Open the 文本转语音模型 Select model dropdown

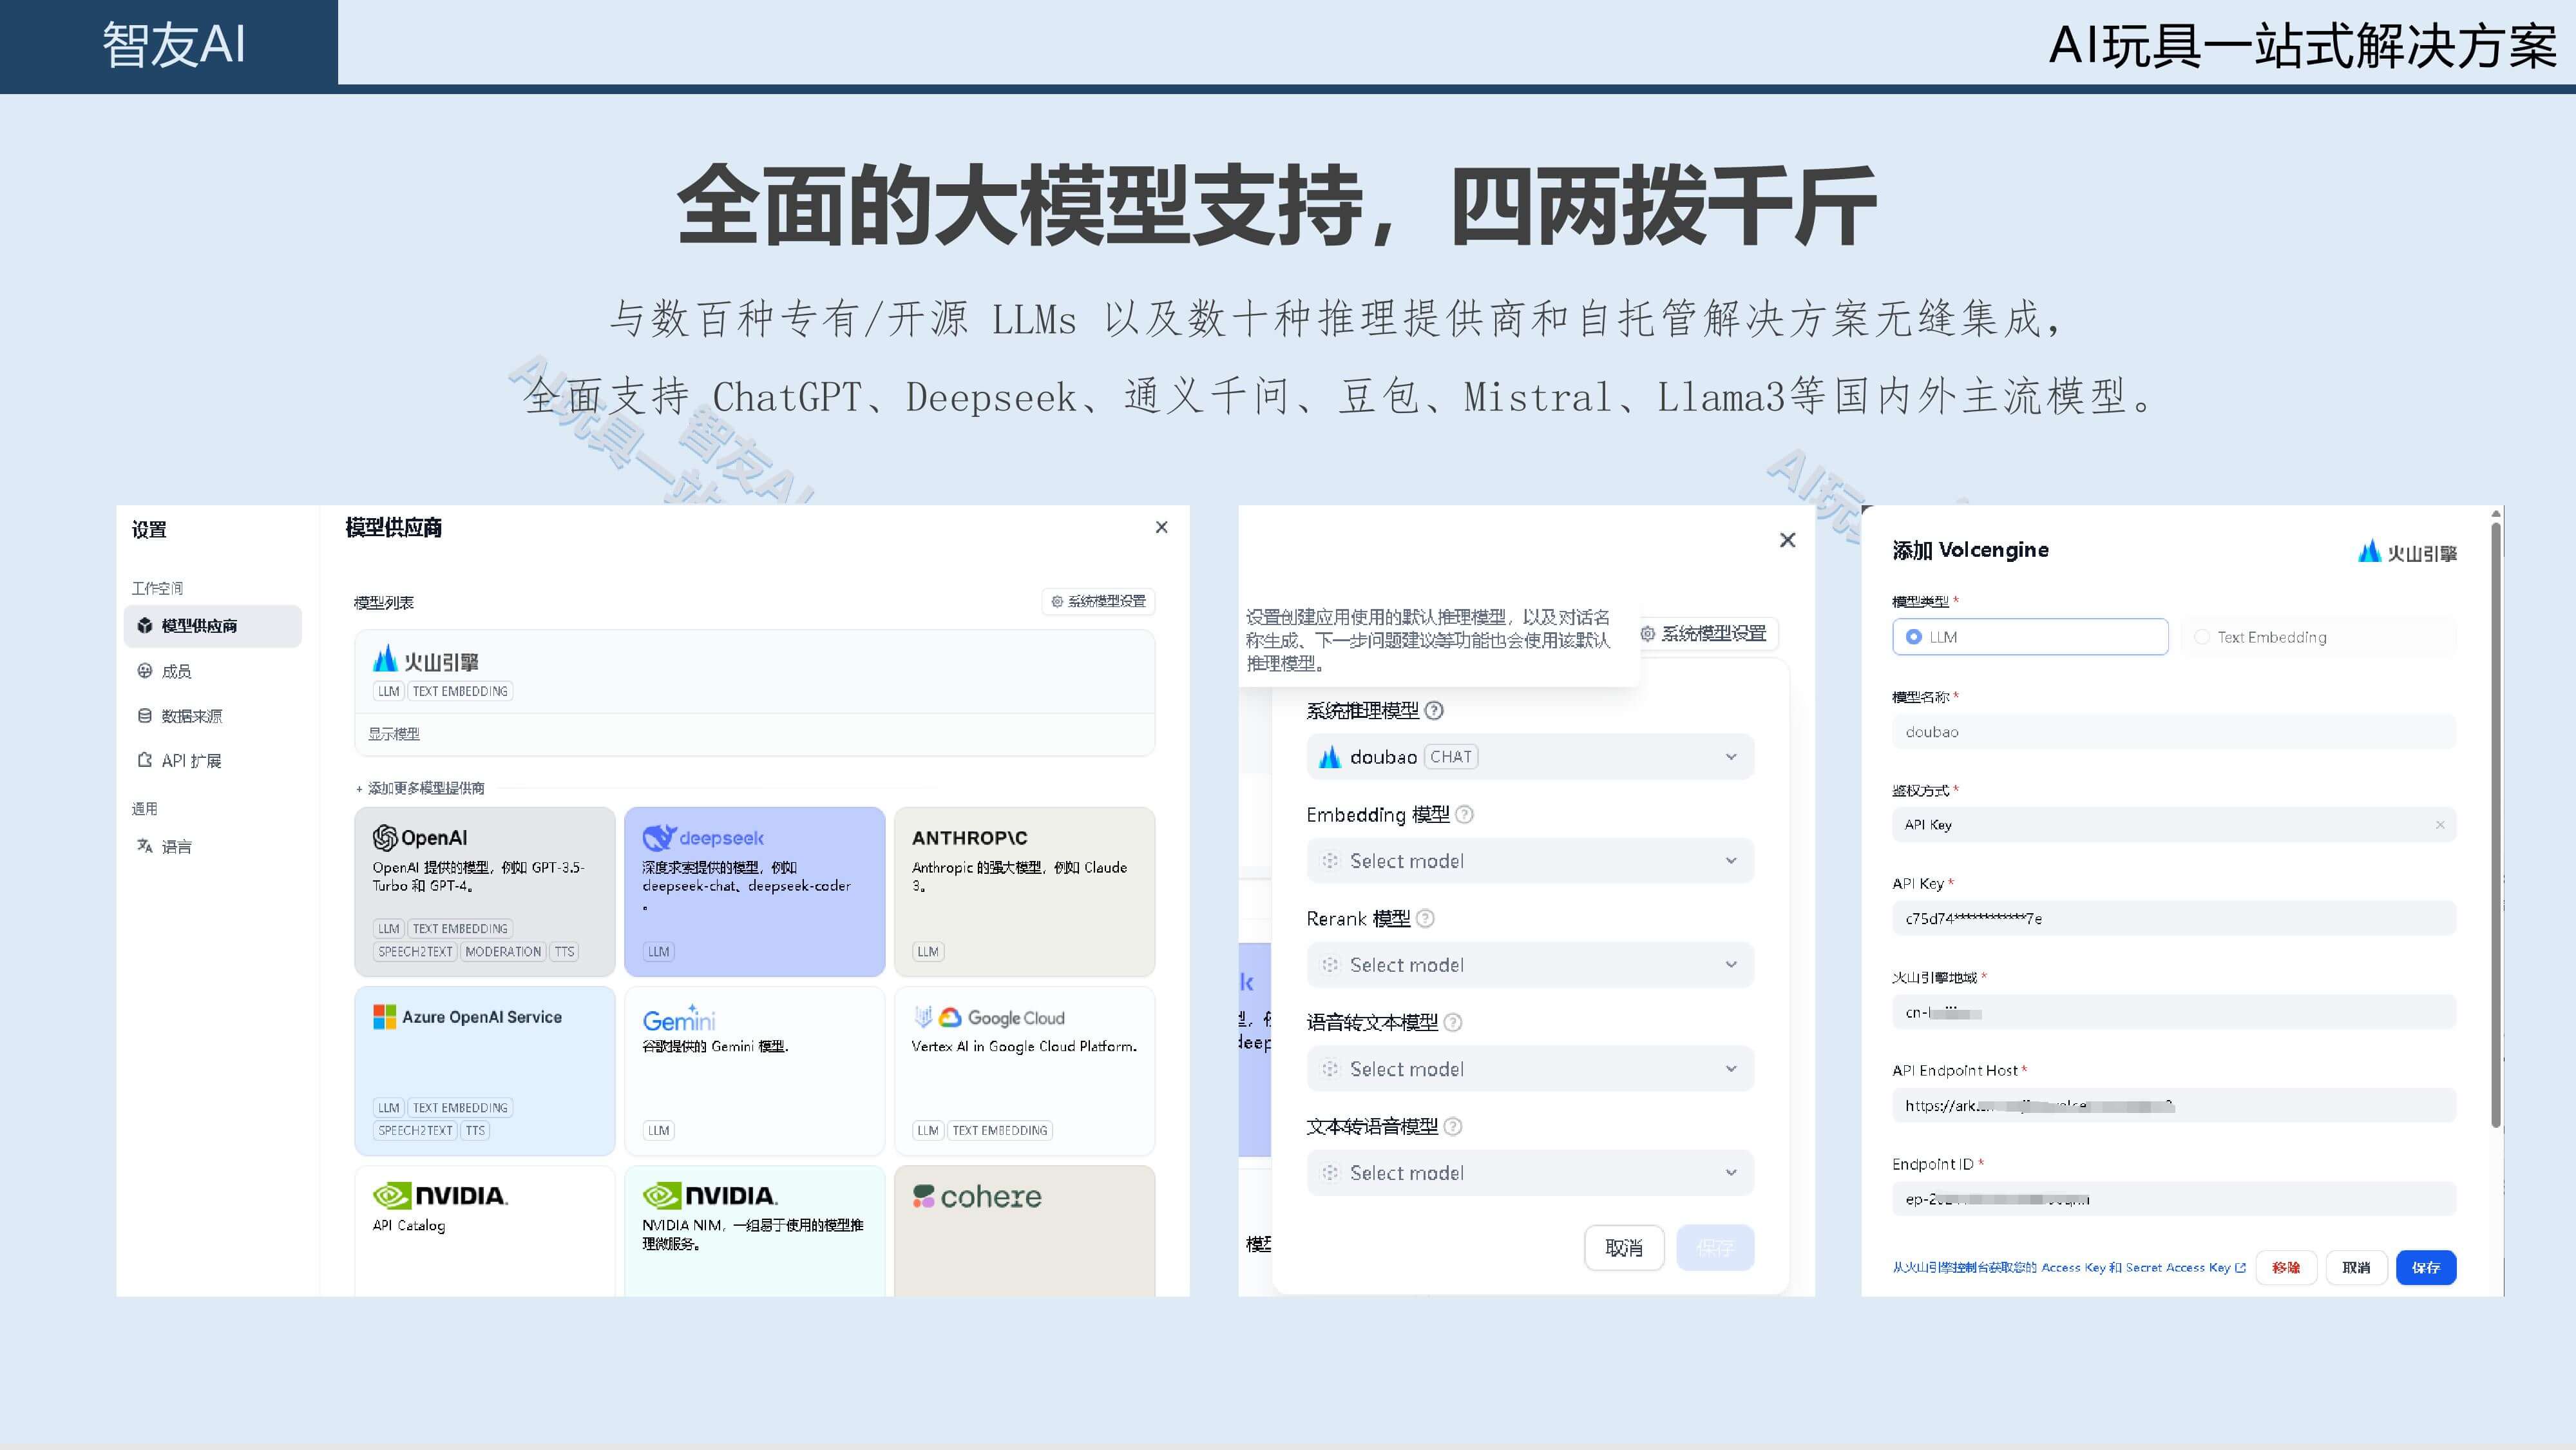coord(1530,1173)
